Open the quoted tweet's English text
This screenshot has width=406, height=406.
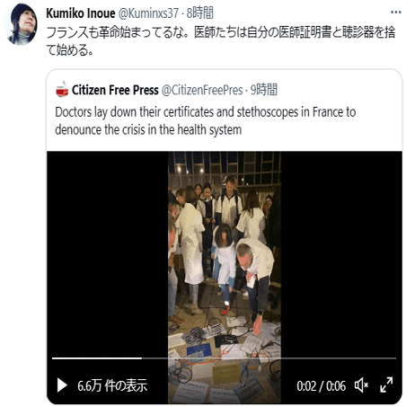tap(206, 121)
